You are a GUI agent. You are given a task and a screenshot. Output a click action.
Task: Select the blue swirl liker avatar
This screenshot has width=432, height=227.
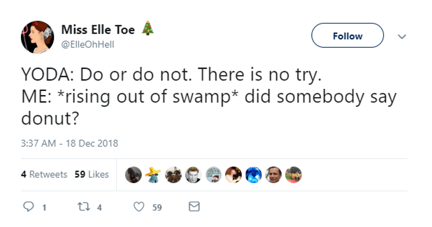click(253, 175)
